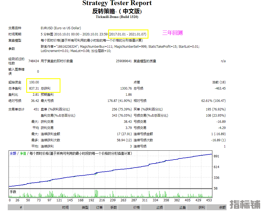
Task: Click the maximal drawdown 176.87 (41.90%)
Action: pyautogui.click(x=120, y=101)
